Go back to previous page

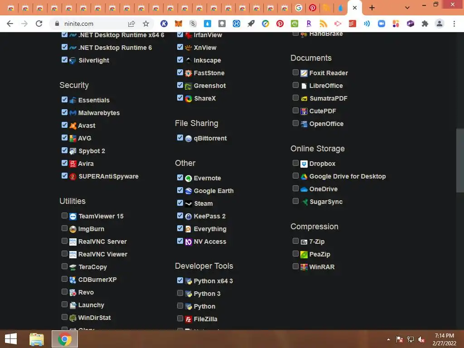point(10,24)
